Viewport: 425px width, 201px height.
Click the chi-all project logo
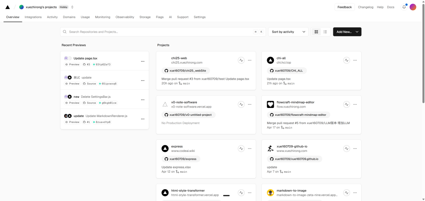(270, 60)
